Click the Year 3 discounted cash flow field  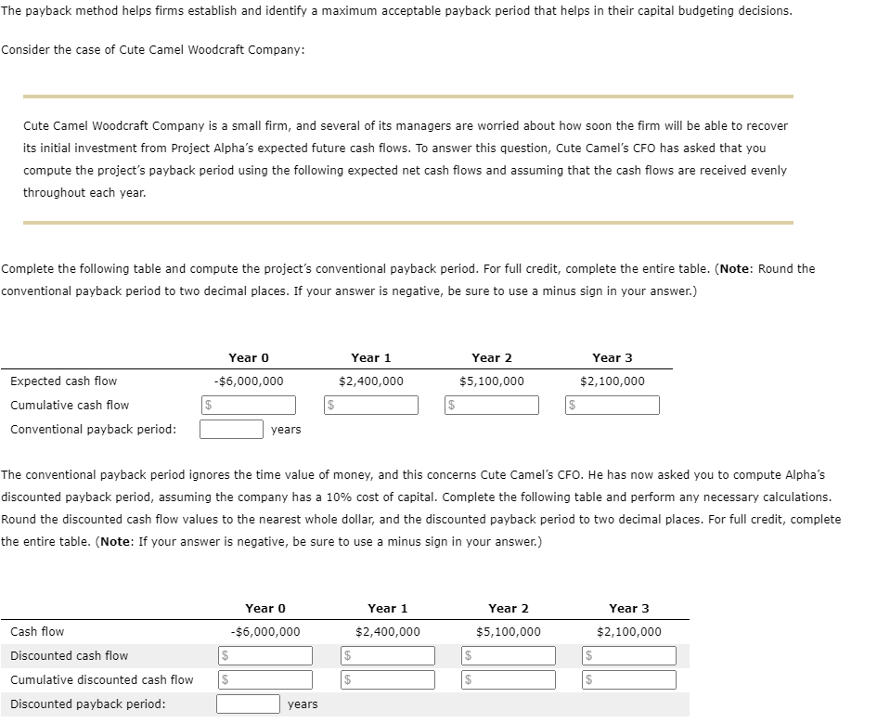coord(630,655)
